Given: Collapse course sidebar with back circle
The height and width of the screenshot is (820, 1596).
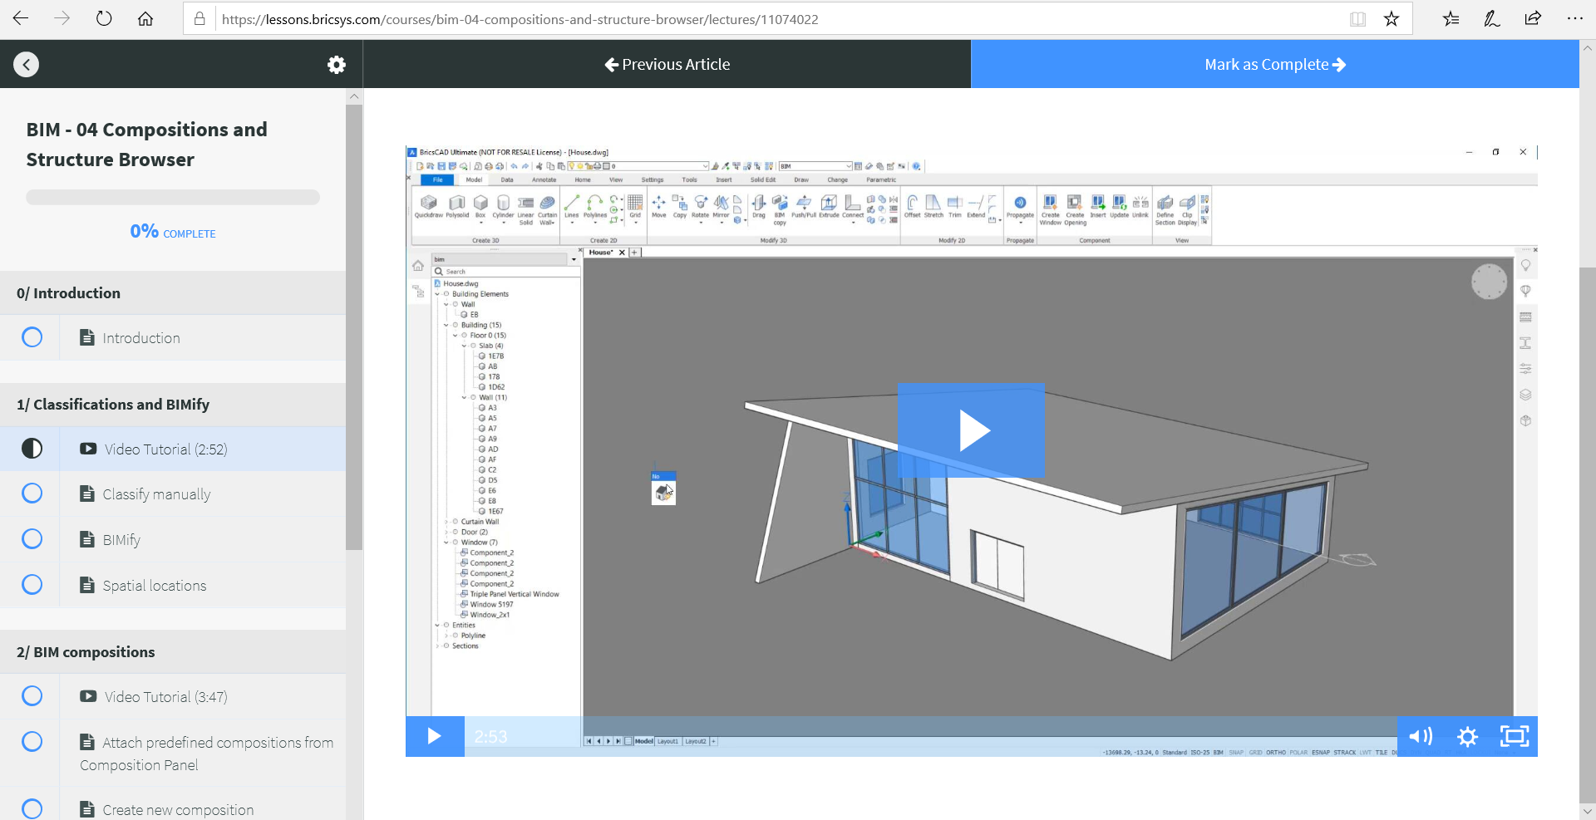Looking at the screenshot, I should (x=26, y=64).
